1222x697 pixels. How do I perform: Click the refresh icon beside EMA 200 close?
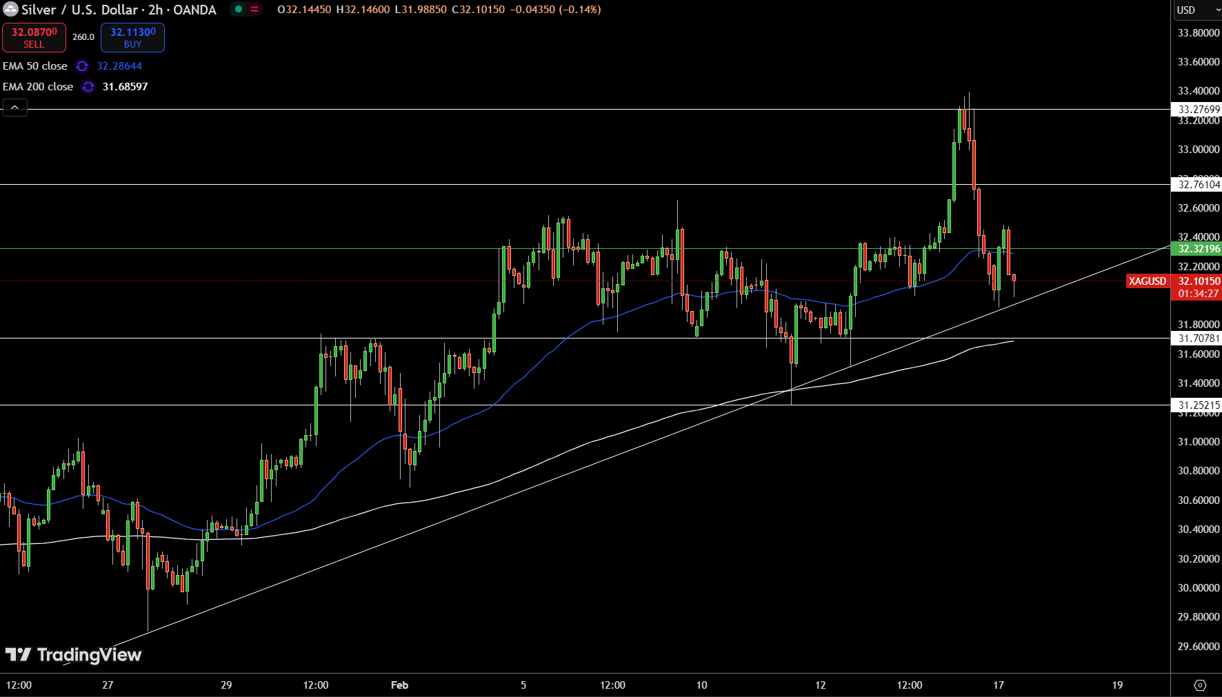coord(88,87)
